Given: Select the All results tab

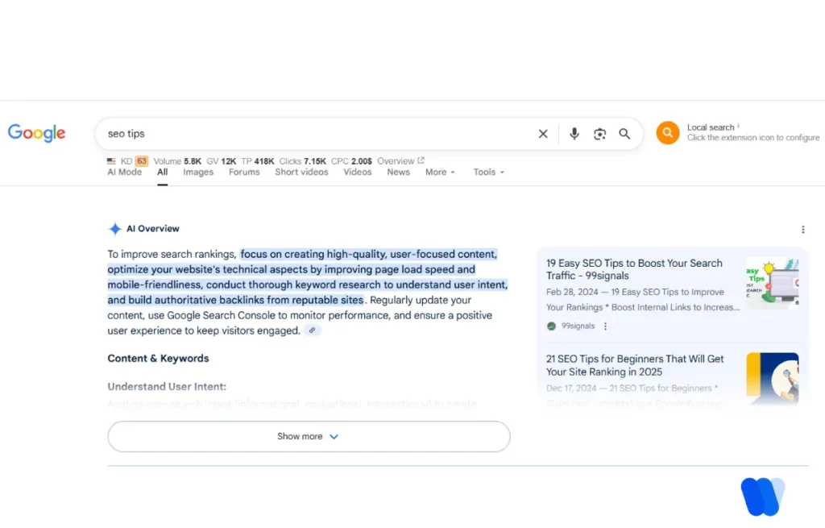Looking at the screenshot, I should [162, 173].
